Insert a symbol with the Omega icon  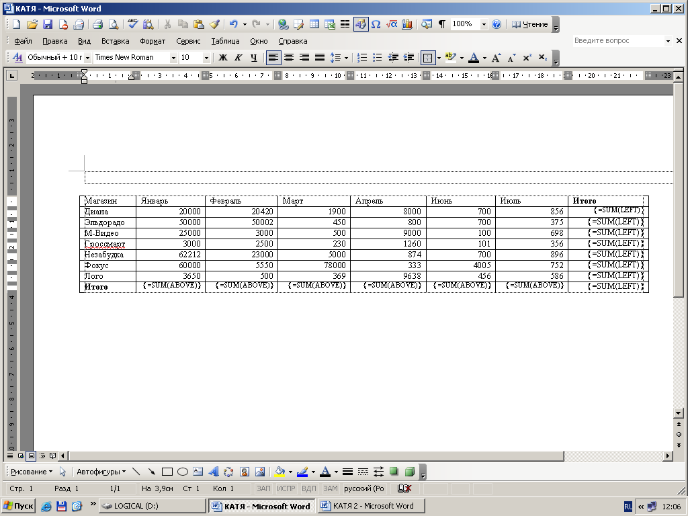pos(376,25)
